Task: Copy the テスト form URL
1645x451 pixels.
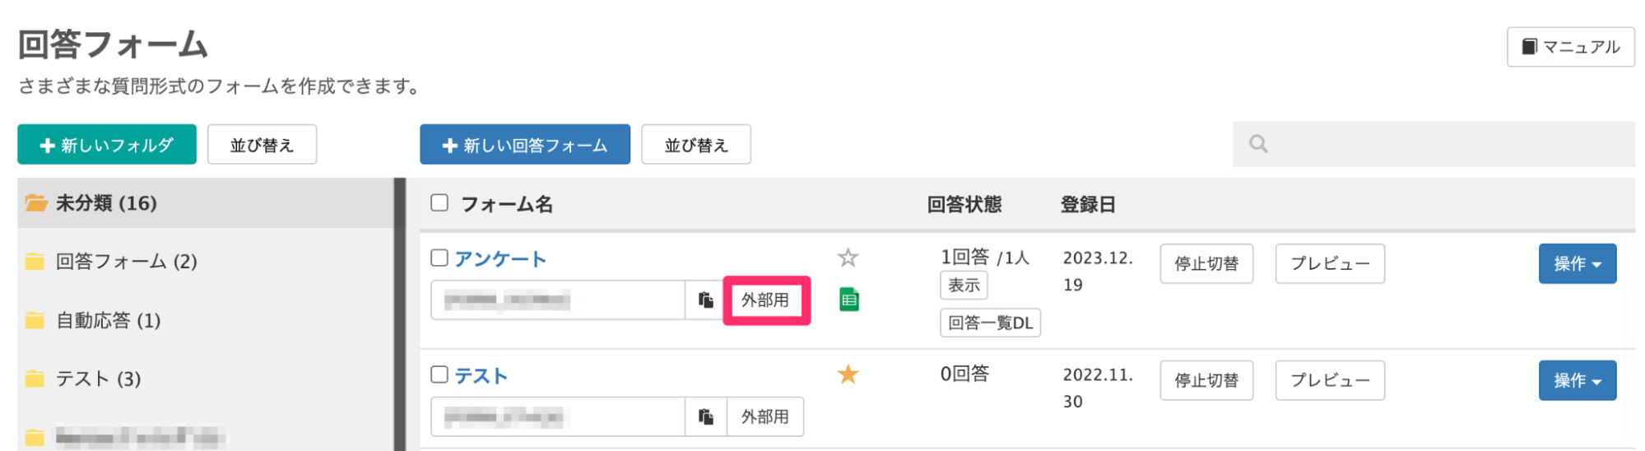Action: [x=705, y=416]
